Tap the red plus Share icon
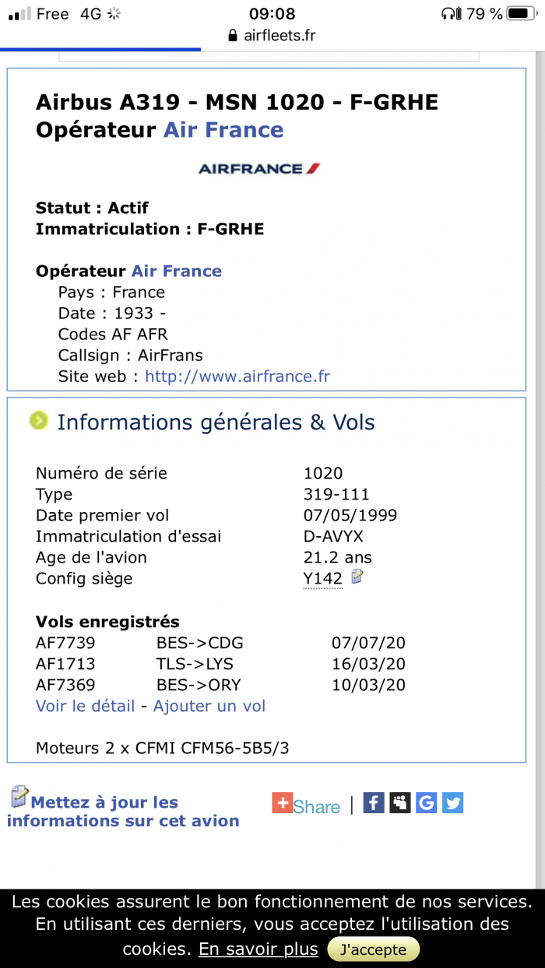Viewport: 545px width, 968px height. click(282, 803)
